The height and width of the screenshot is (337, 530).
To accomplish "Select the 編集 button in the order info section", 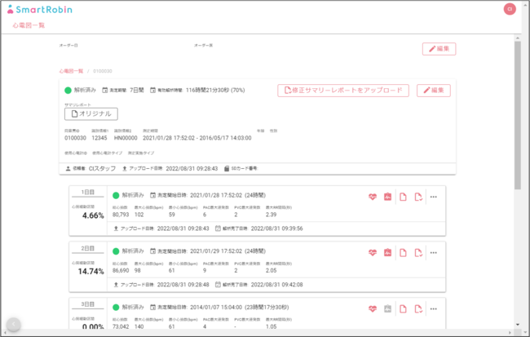I will [x=439, y=49].
